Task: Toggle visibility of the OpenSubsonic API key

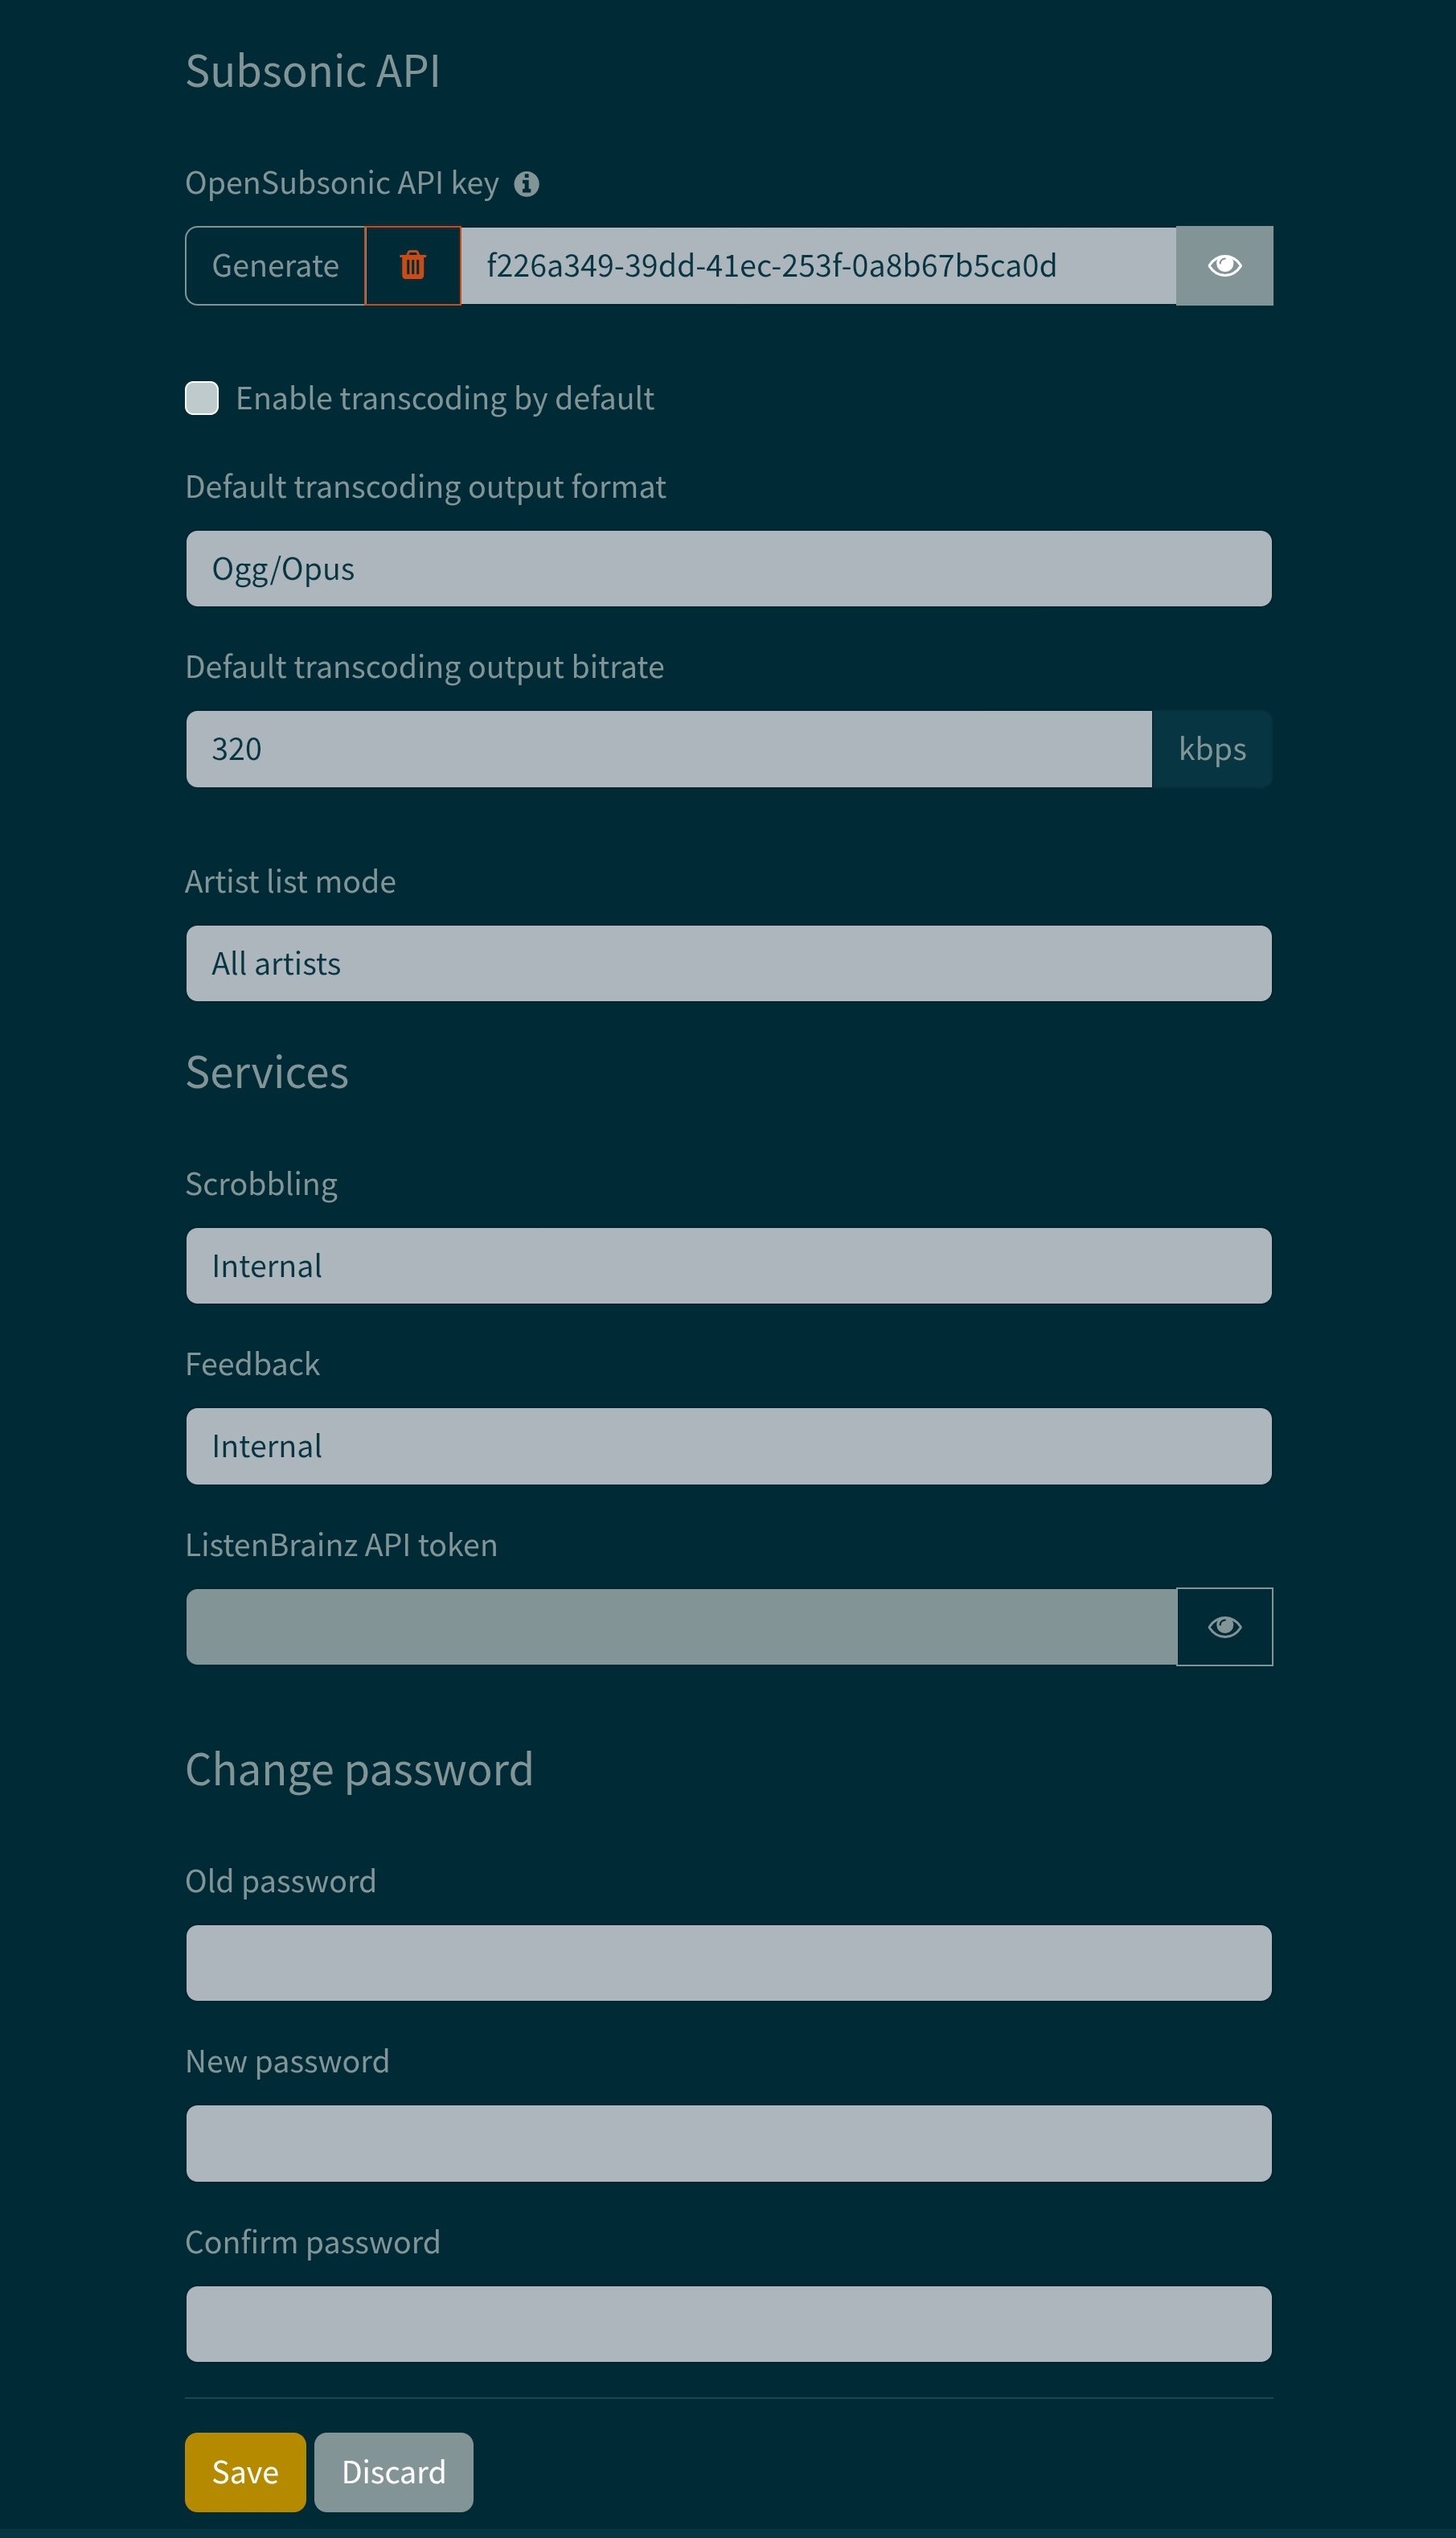Action: coord(1224,266)
